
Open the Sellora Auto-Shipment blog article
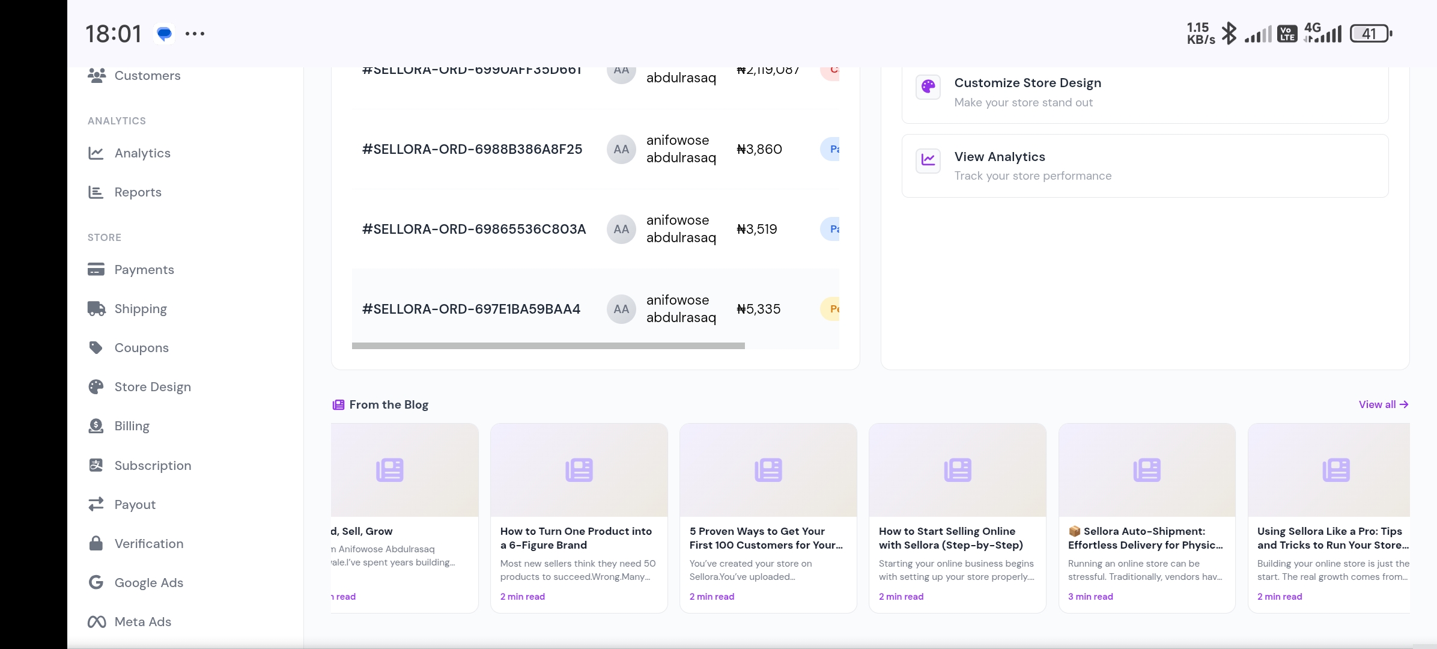click(1144, 538)
